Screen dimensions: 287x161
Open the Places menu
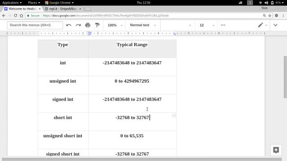click(x=34, y=3)
